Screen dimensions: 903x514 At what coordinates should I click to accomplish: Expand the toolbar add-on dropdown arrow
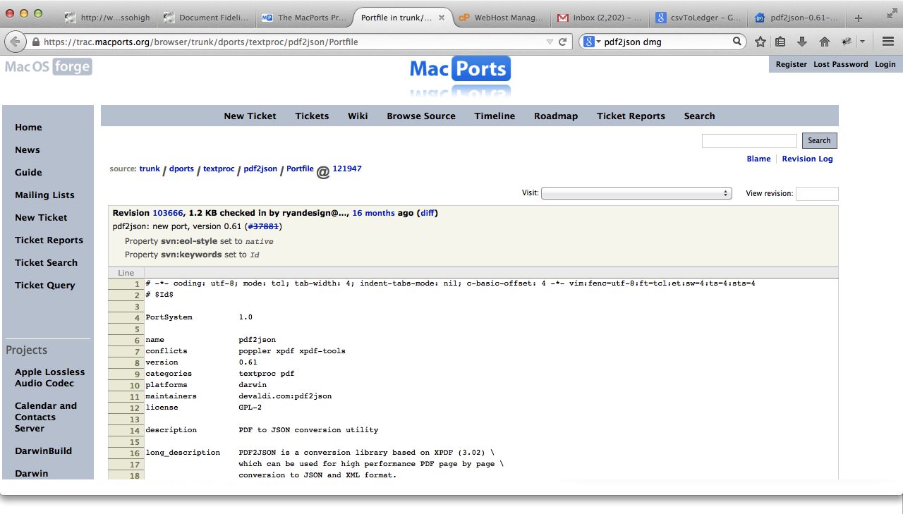tap(862, 42)
